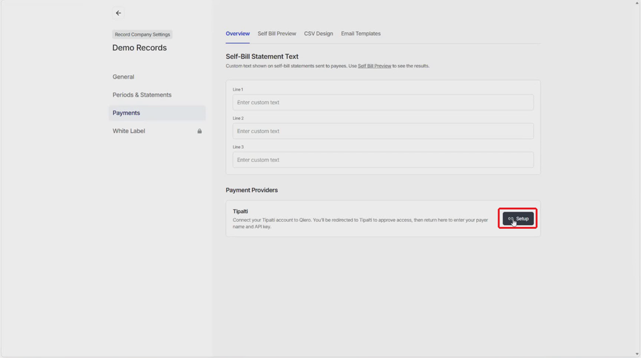Click the lock icon beside White Label

(x=200, y=131)
